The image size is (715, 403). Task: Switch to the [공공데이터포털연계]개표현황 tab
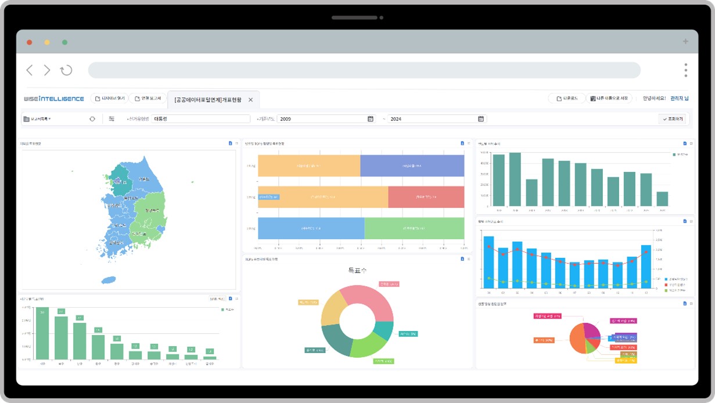(207, 100)
